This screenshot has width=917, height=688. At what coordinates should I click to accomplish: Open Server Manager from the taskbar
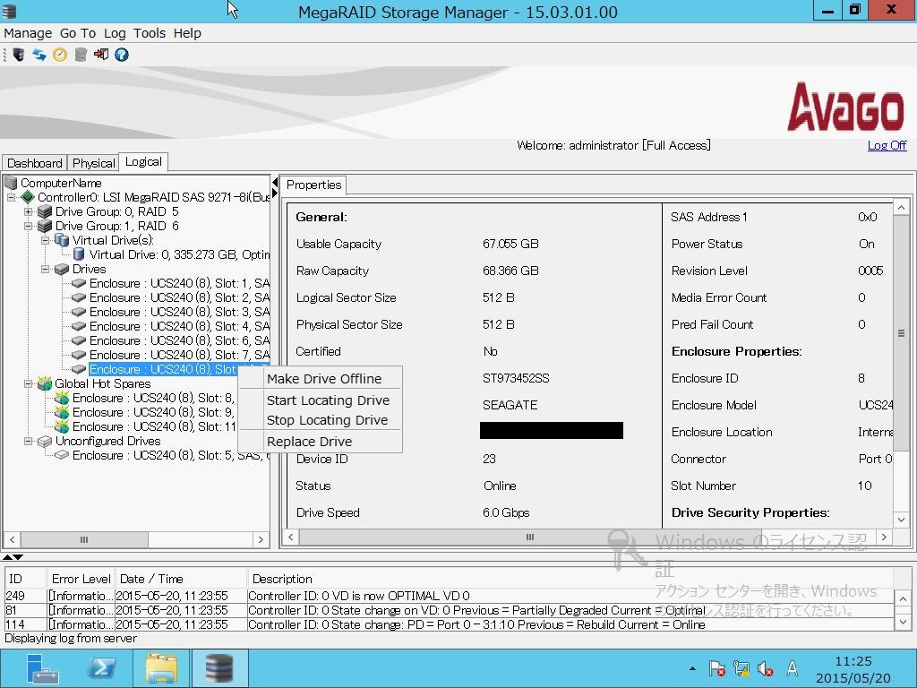point(42,668)
